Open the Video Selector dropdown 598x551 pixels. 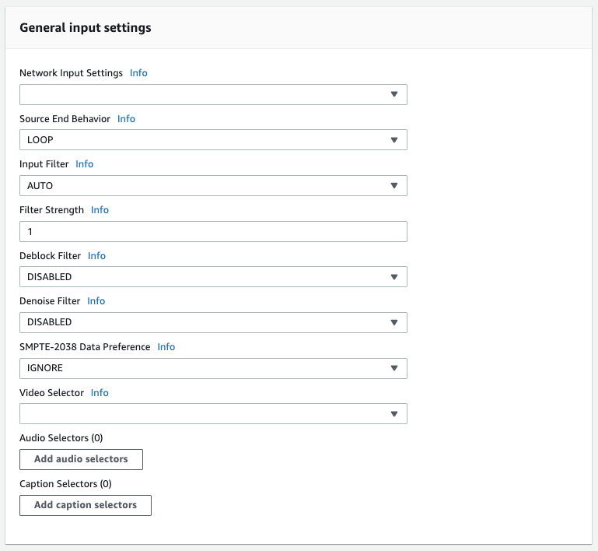213,414
